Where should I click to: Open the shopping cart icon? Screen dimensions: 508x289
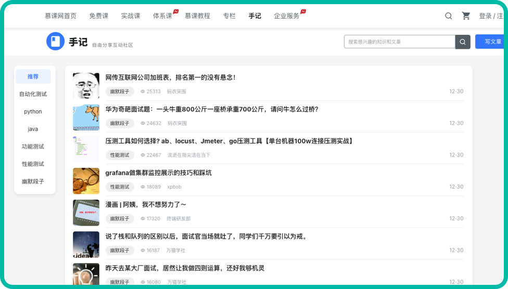point(466,16)
